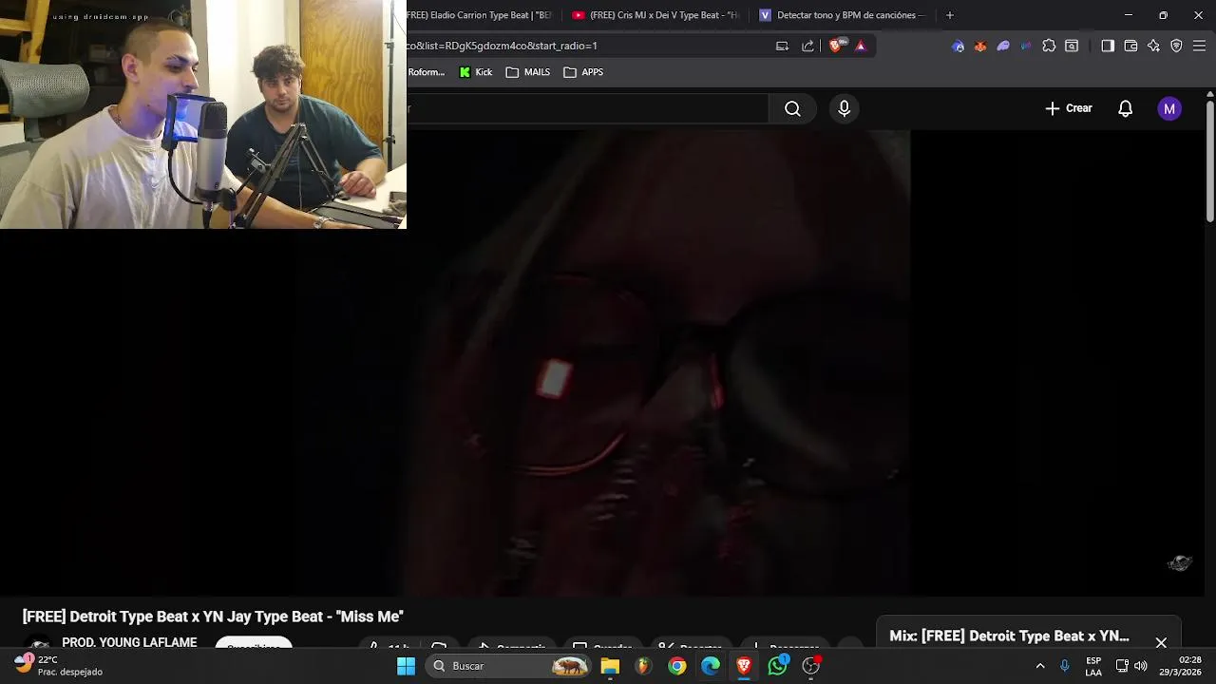Image resolution: width=1216 pixels, height=684 pixels.
Task: Toggle the Brave sidebar panel
Action: (1108, 46)
